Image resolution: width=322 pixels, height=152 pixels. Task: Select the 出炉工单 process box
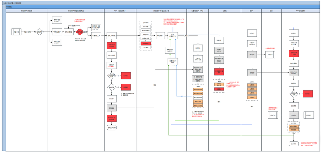(x=252, y=33)
